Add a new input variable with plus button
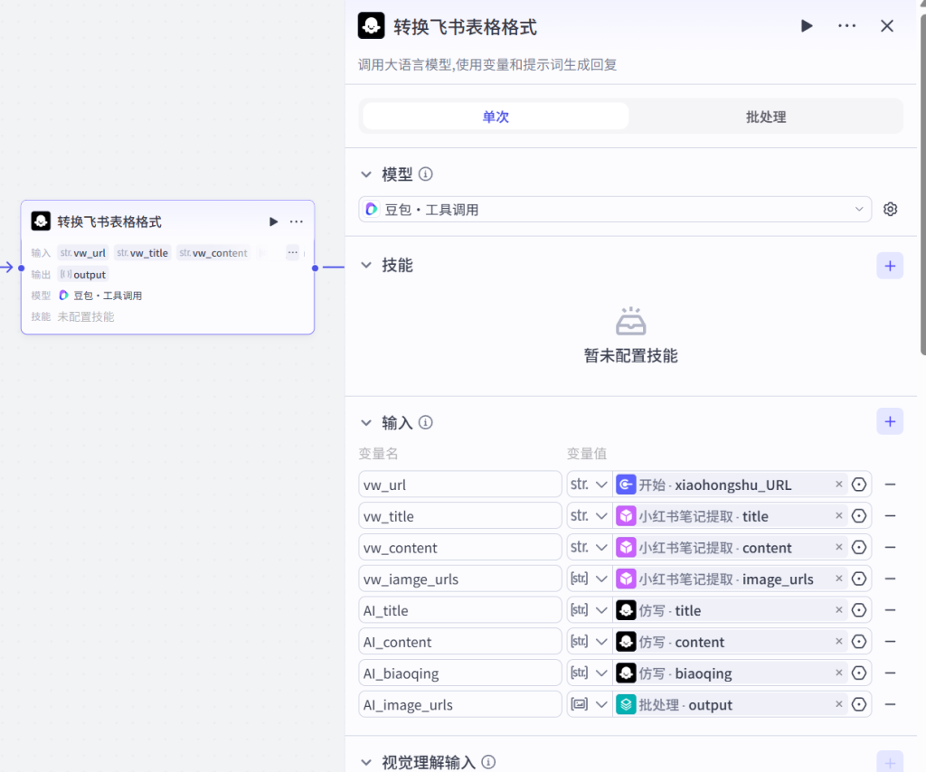The height and width of the screenshot is (772, 926). [x=890, y=421]
